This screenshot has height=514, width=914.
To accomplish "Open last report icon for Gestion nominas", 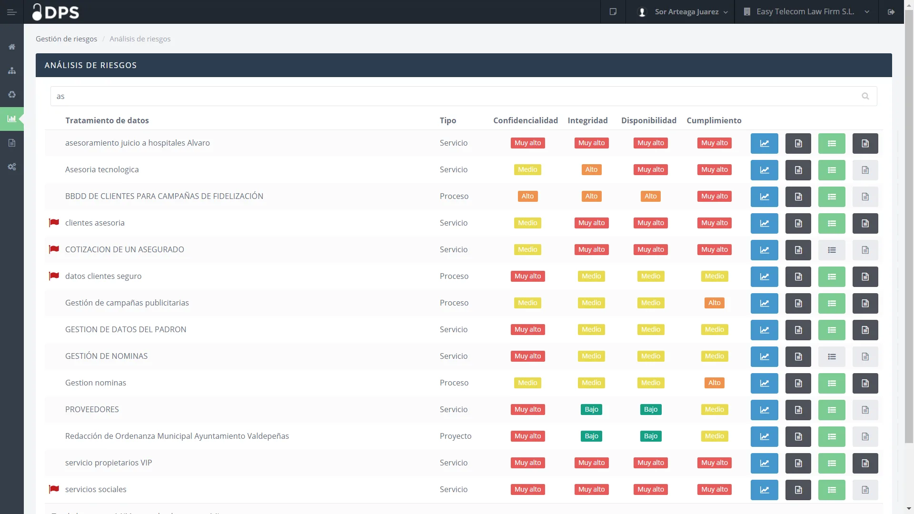I will (865, 383).
